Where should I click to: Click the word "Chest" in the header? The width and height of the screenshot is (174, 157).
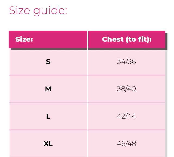[x=113, y=39]
